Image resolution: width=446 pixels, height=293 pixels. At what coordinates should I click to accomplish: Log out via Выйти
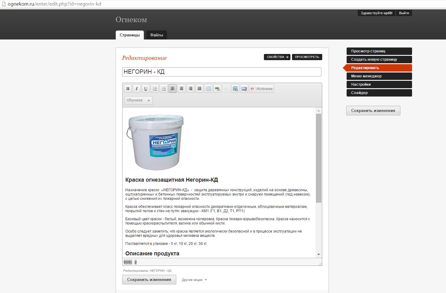tap(404, 13)
